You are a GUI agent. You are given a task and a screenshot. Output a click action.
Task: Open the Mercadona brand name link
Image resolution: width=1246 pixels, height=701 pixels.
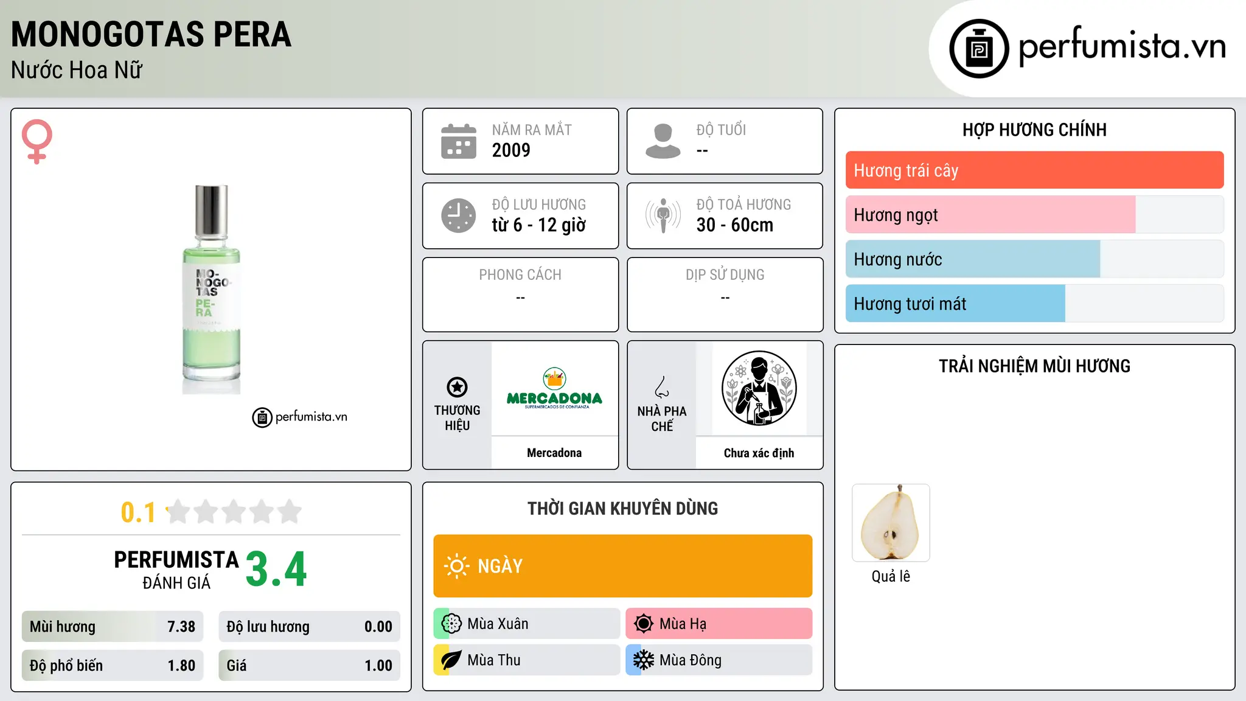(554, 453)
